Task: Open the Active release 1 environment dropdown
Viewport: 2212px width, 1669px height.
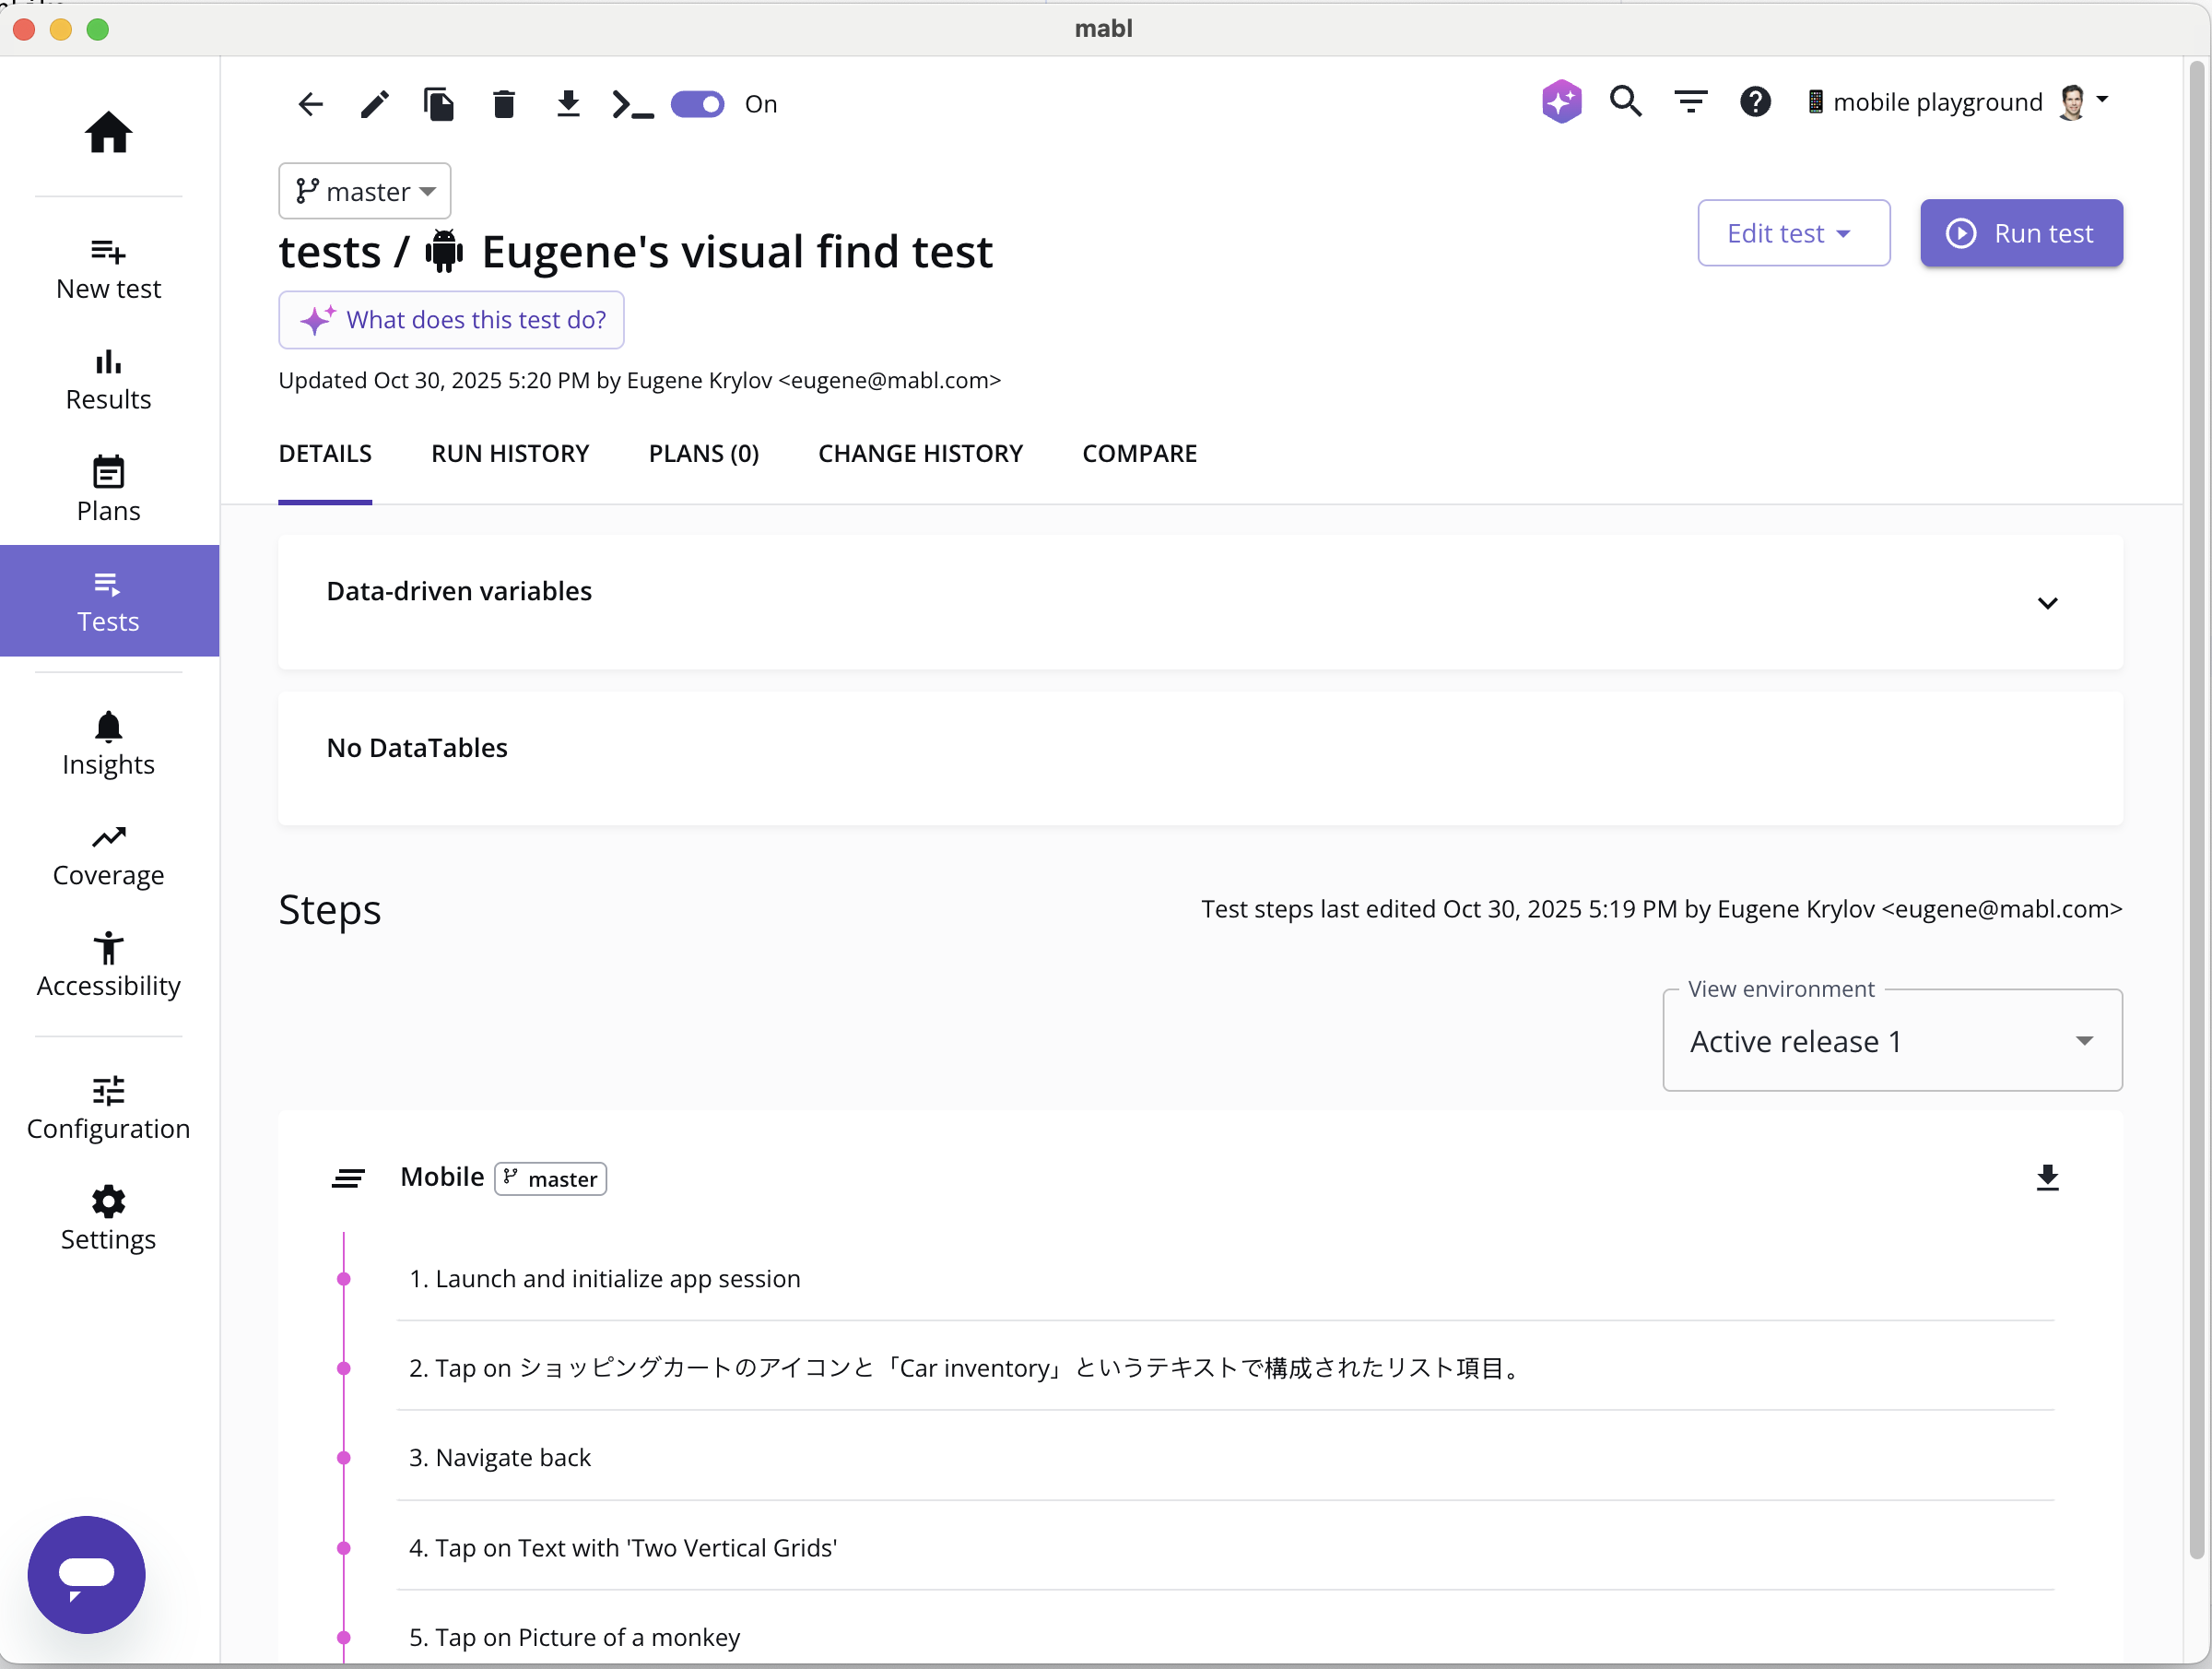Action: (1890, 1041)
